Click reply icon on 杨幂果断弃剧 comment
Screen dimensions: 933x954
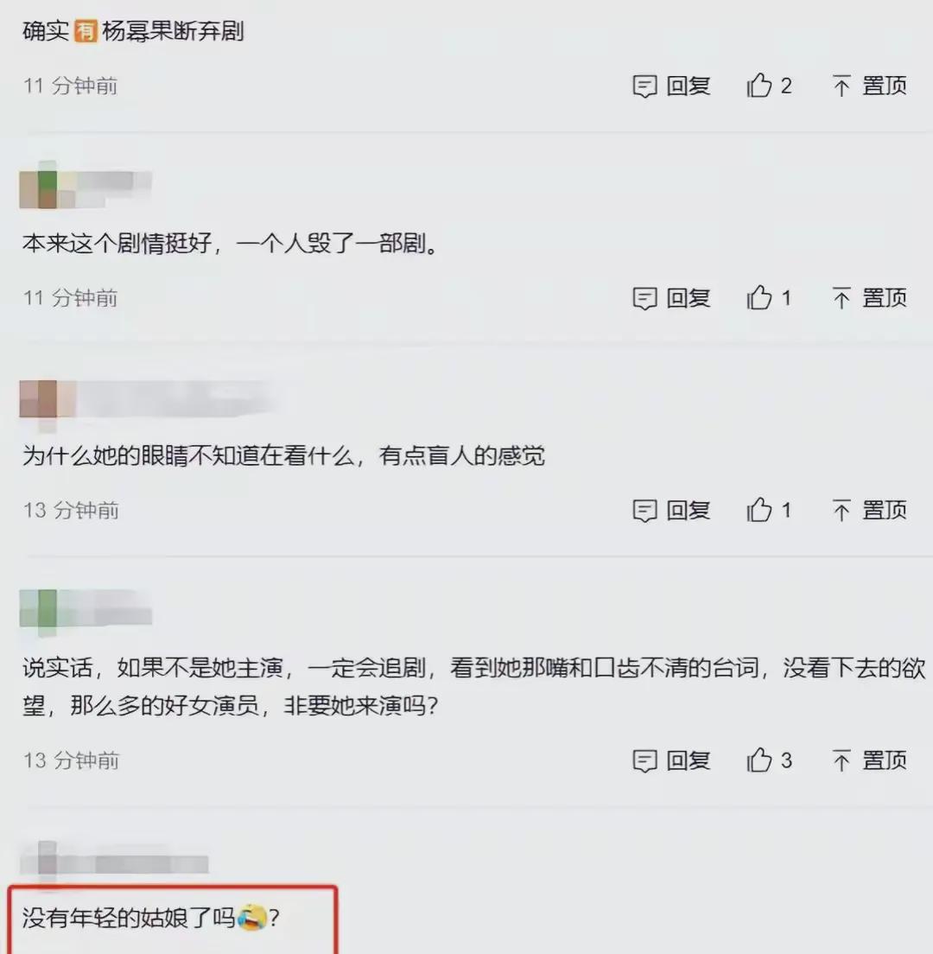tap(644, 86)
